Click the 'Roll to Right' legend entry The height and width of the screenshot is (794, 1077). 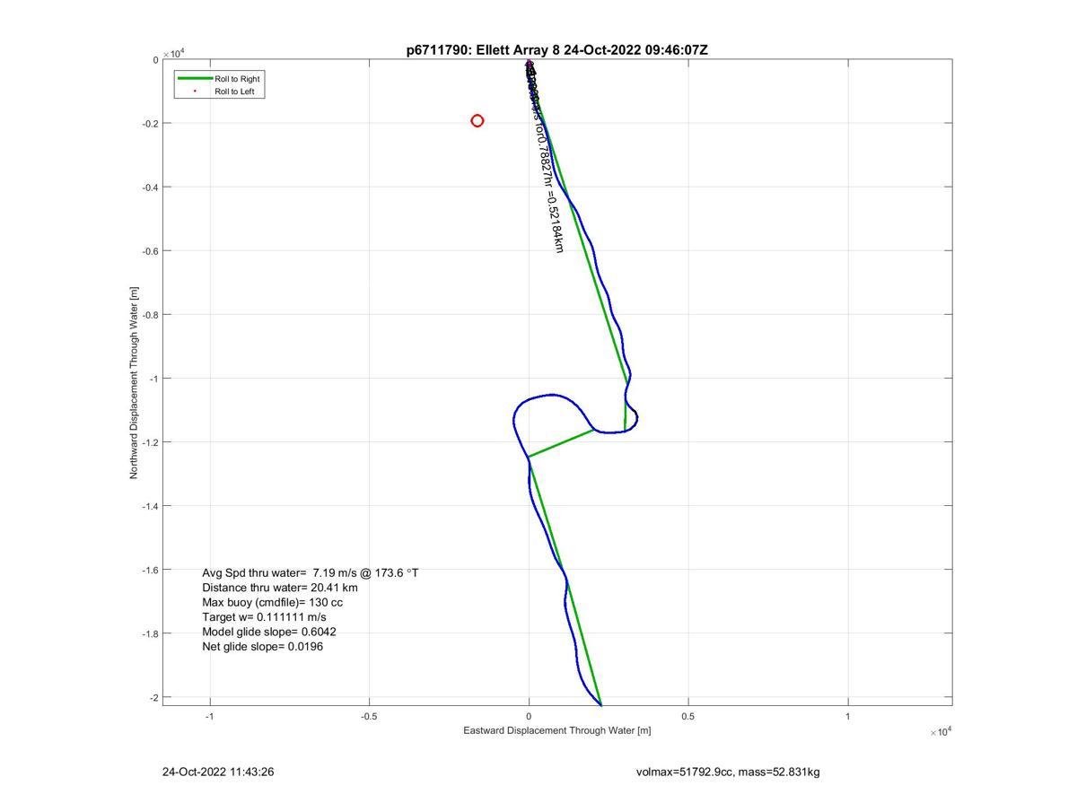(237, 79)
